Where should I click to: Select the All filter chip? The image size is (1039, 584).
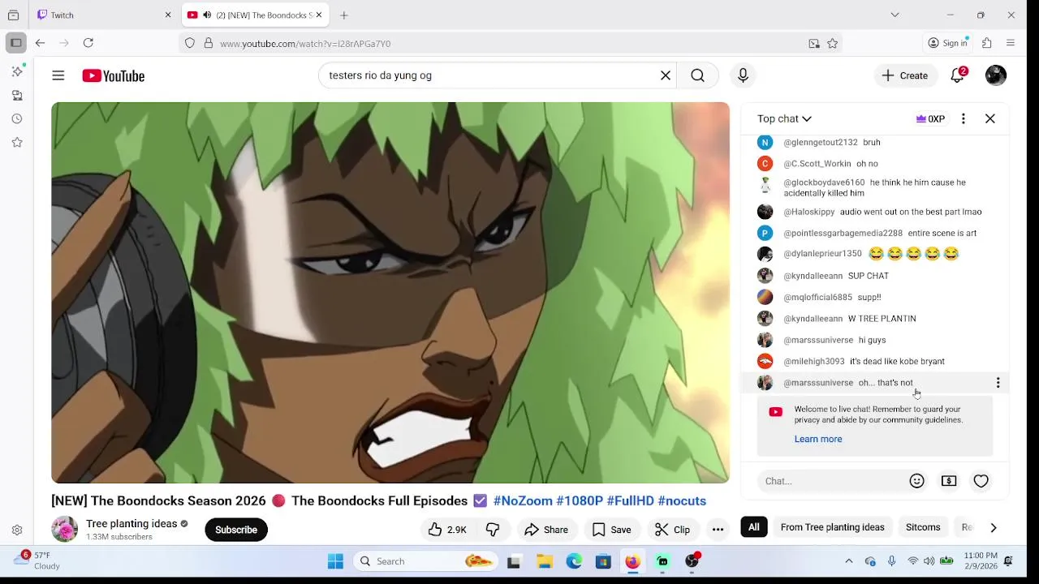[754, 527]
